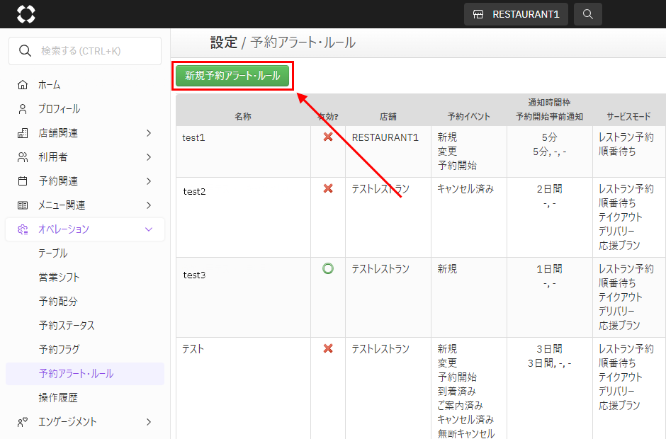Open the test3 alert rule row
Viewport: 666px width, 439px height.
pos(194,275)
